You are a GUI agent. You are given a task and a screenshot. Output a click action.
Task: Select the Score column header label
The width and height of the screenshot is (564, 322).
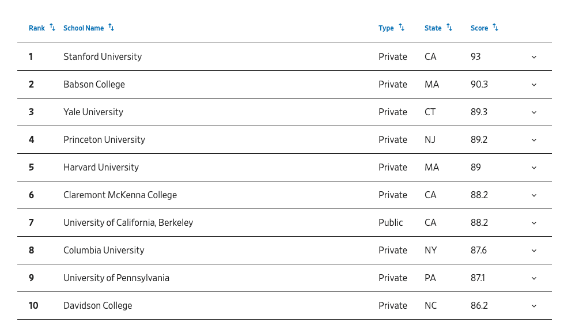coord(479,28)
